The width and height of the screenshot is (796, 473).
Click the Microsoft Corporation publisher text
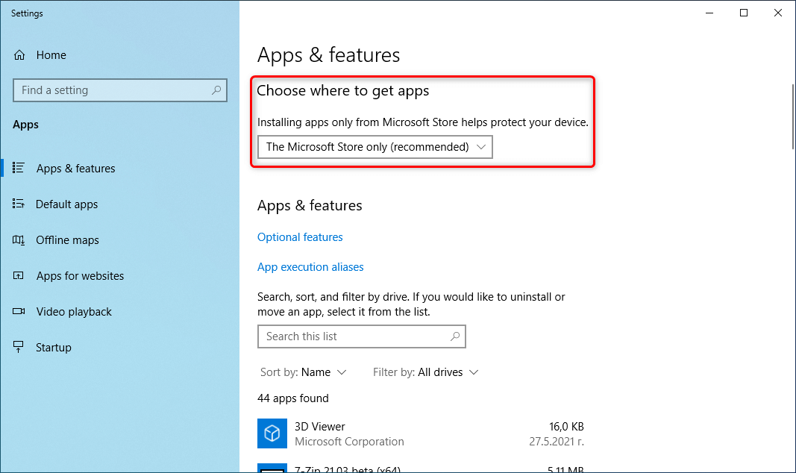349,442
